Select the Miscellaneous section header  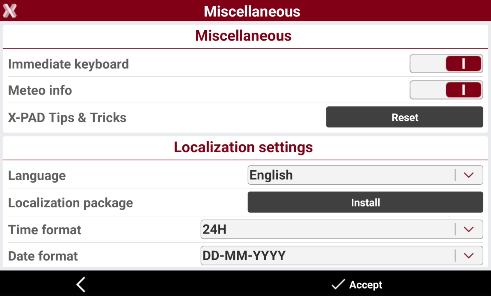[243, 36]
